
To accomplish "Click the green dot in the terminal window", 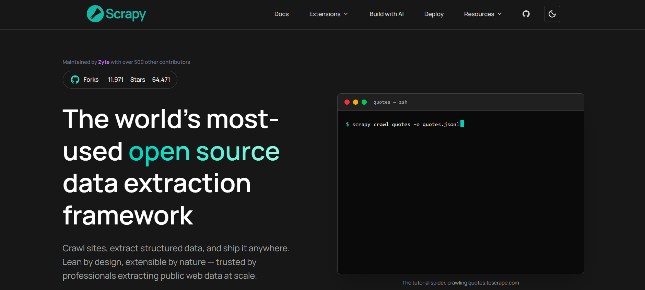I will (364, 102).
